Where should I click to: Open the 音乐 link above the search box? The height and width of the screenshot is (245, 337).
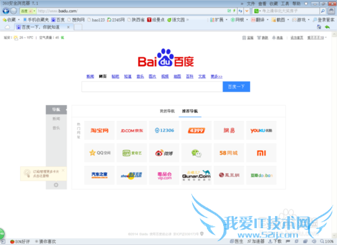[x=140, y=77]
